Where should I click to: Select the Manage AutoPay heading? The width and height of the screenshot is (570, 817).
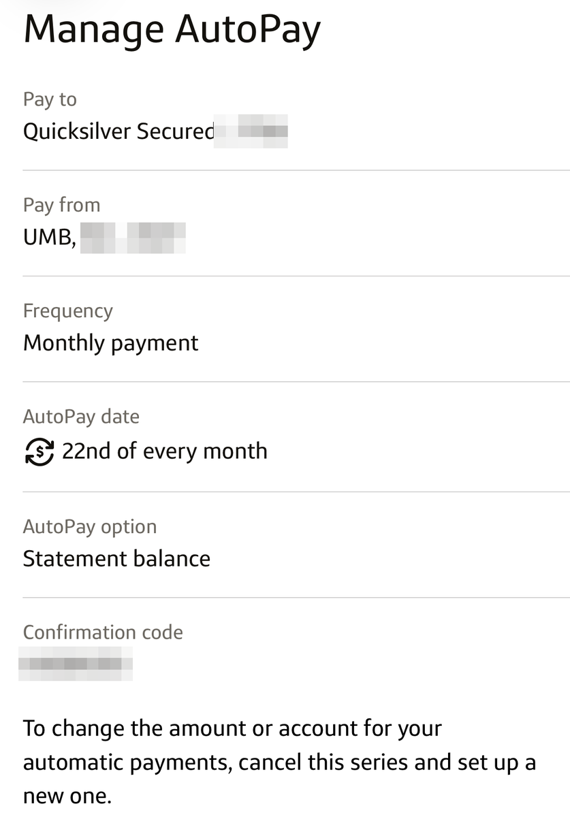pyautogui.click(x=172, y=30)
